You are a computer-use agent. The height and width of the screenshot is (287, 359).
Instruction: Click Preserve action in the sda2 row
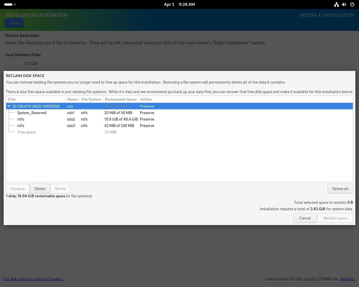(x=147, y=119)
